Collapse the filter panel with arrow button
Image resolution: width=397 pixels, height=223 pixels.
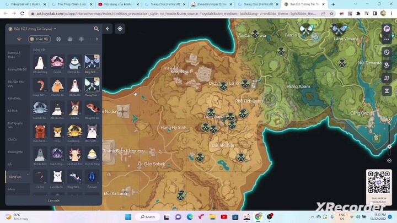pyautogui.click(x=108, y=29)
